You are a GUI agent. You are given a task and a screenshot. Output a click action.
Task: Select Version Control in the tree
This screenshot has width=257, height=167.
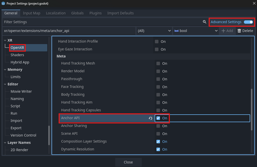coord(23,135)
